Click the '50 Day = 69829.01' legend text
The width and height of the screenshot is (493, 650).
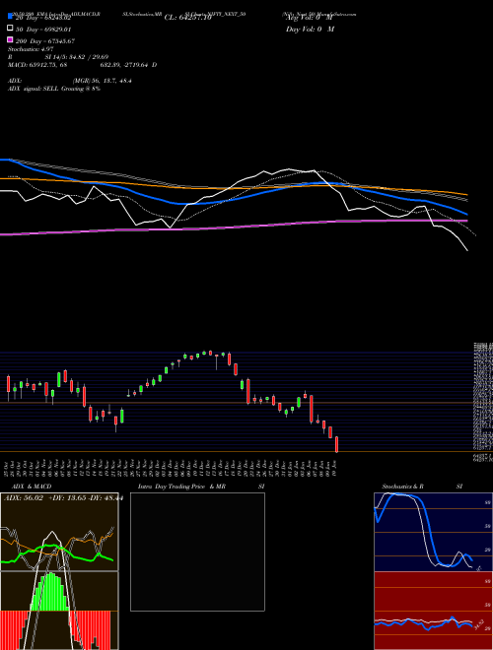43,30
